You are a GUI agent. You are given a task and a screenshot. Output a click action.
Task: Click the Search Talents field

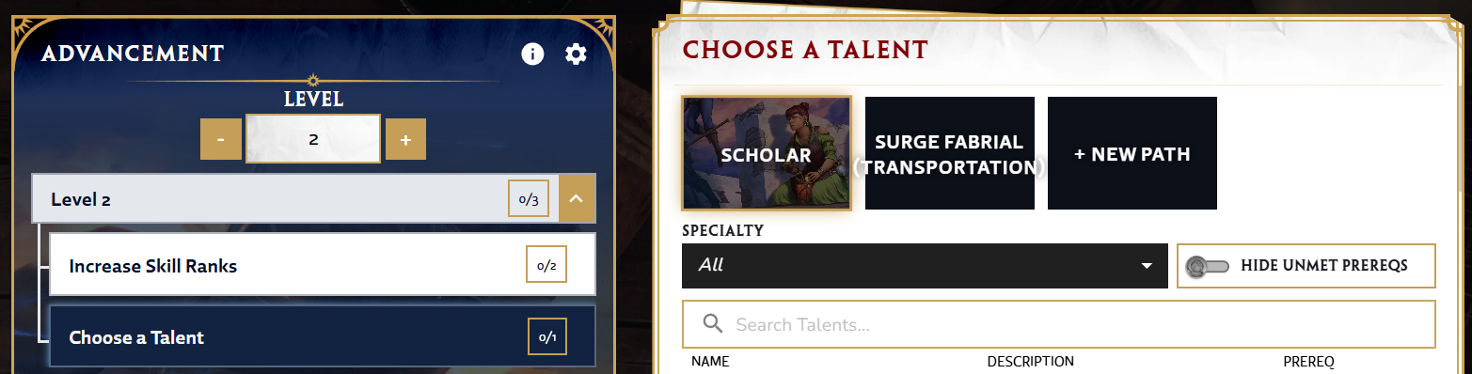[x=1059, y=324]
